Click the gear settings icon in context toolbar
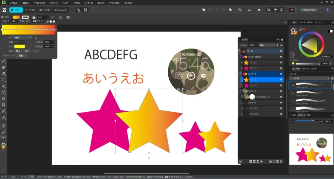Viewport: 334px width, 179px height. (x=68, y=17)
